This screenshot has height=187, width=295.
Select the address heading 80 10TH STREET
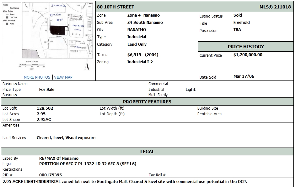(x=115, y=7)
